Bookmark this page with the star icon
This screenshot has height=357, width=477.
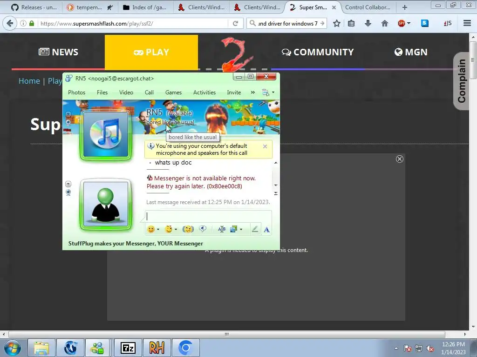[x=336, y=23]
